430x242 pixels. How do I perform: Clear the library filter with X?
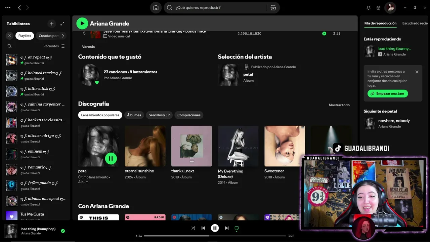9,36
